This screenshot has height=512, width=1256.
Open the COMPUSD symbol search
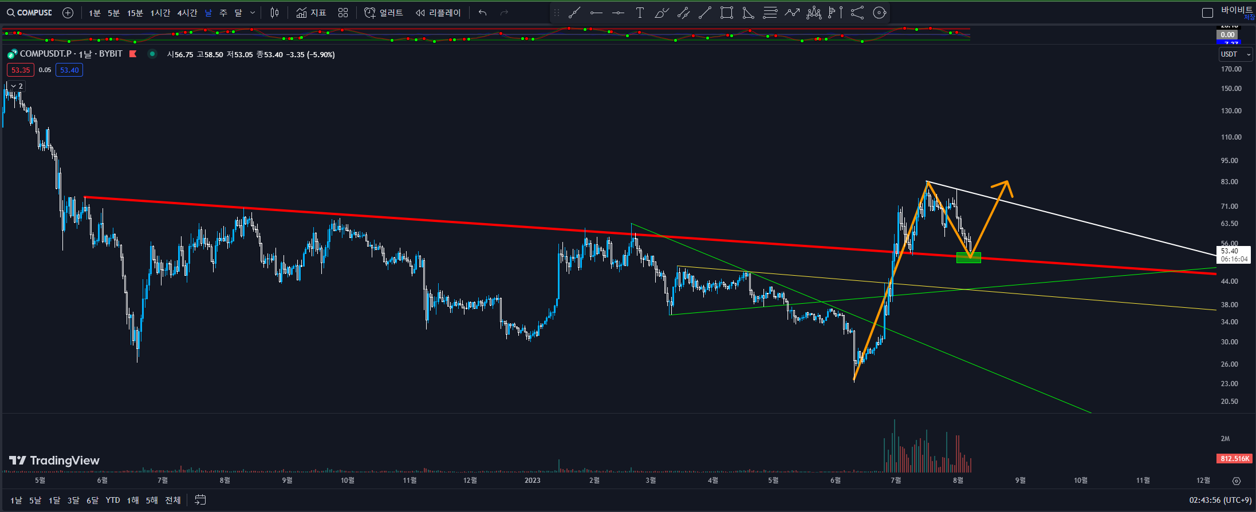point(29,13)
